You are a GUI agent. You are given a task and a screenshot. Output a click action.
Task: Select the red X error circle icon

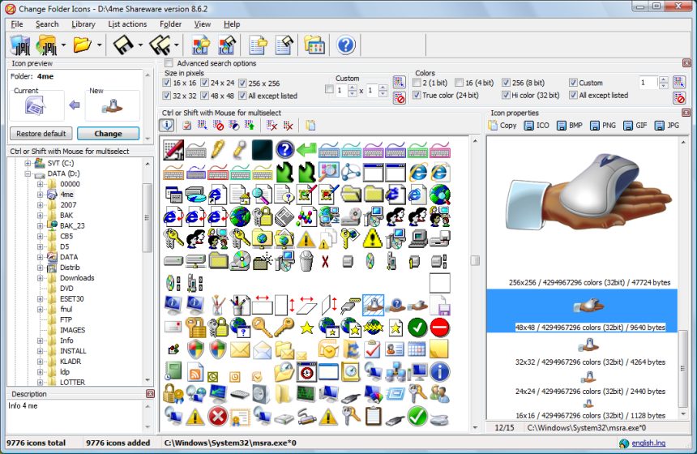(x=217, y=417)
